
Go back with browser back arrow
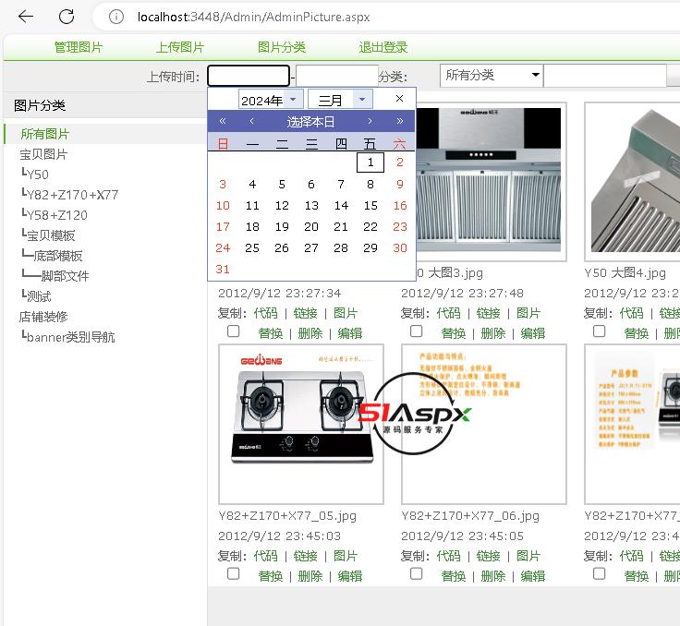[26, 17]
